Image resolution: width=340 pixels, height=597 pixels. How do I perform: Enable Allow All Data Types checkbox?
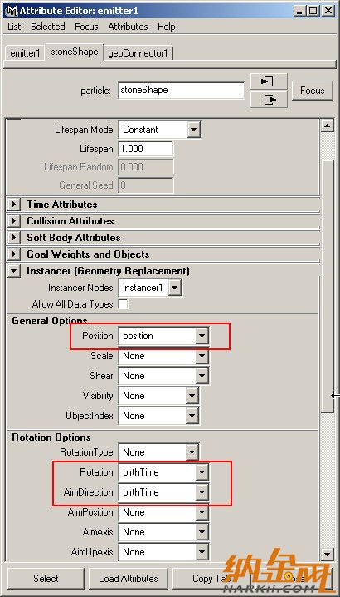123,304
